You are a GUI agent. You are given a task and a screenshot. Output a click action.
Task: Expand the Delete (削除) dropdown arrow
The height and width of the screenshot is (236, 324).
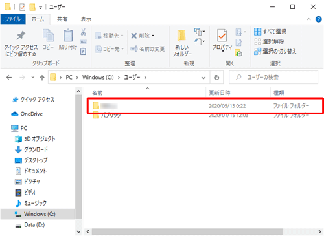pyautogui.click(x=153, y=36)
